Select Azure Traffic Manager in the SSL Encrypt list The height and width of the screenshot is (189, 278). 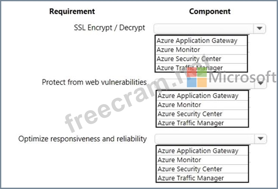point(201,68)
